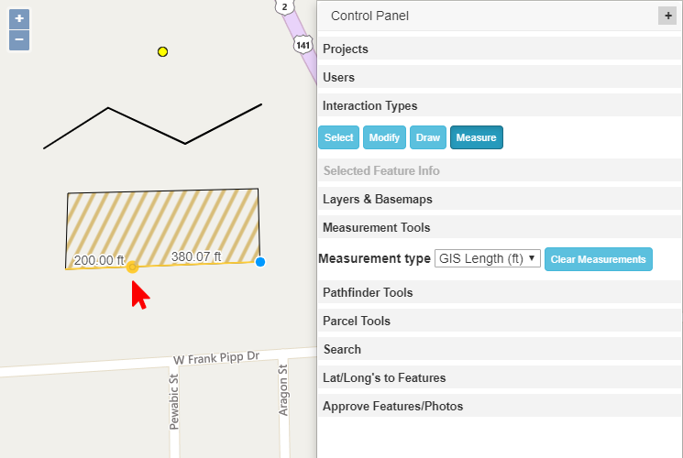The image size is (683, 458).
Task: Expand the Parcel Tools section
Action: [357, 322]
